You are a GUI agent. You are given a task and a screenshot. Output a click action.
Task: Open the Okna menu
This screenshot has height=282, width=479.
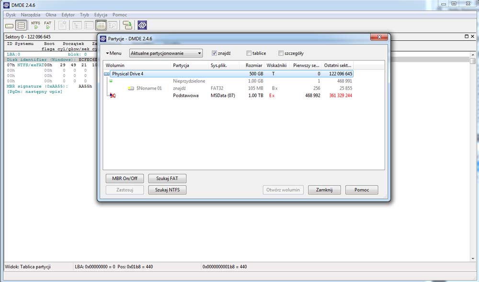pos(51,15)
